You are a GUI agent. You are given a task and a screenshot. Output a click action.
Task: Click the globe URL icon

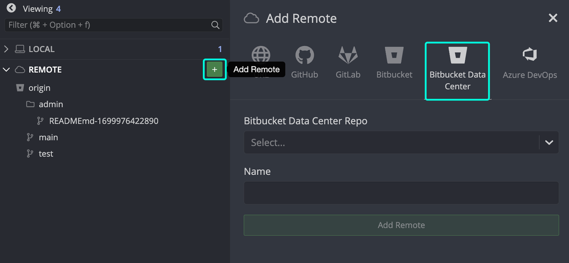261,54
